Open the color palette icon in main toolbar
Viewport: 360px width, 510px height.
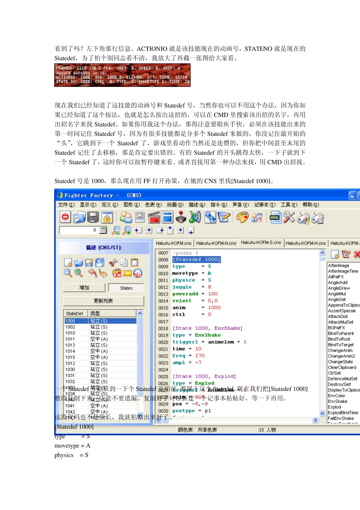tap(243, 217)
